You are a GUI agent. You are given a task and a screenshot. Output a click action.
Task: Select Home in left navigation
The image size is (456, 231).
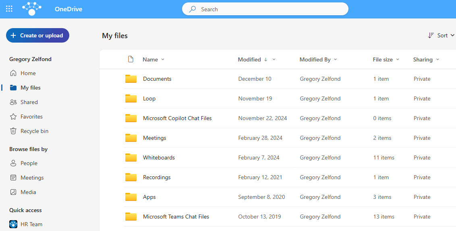(28, 73)
